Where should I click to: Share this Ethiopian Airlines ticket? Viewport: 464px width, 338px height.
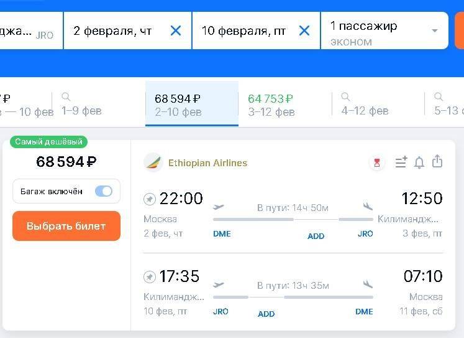437,162
